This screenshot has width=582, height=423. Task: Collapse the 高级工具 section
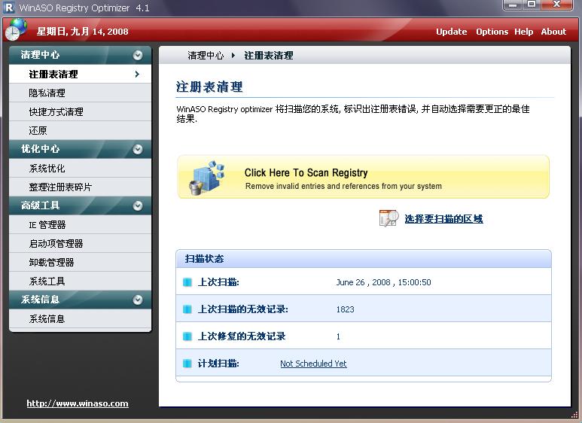click(138, 205)
